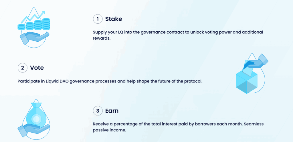
Task: Select the Earn heading
Action: click(x=112, y=111)
